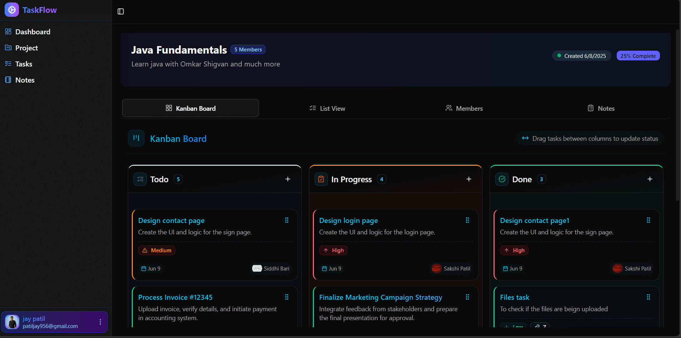The image size is (681, 338).
Task: Click the Project folder icon in the sidebar
Action: (8, 48)
